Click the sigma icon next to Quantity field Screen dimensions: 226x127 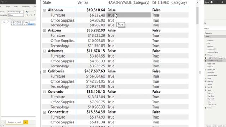(206, 81)
